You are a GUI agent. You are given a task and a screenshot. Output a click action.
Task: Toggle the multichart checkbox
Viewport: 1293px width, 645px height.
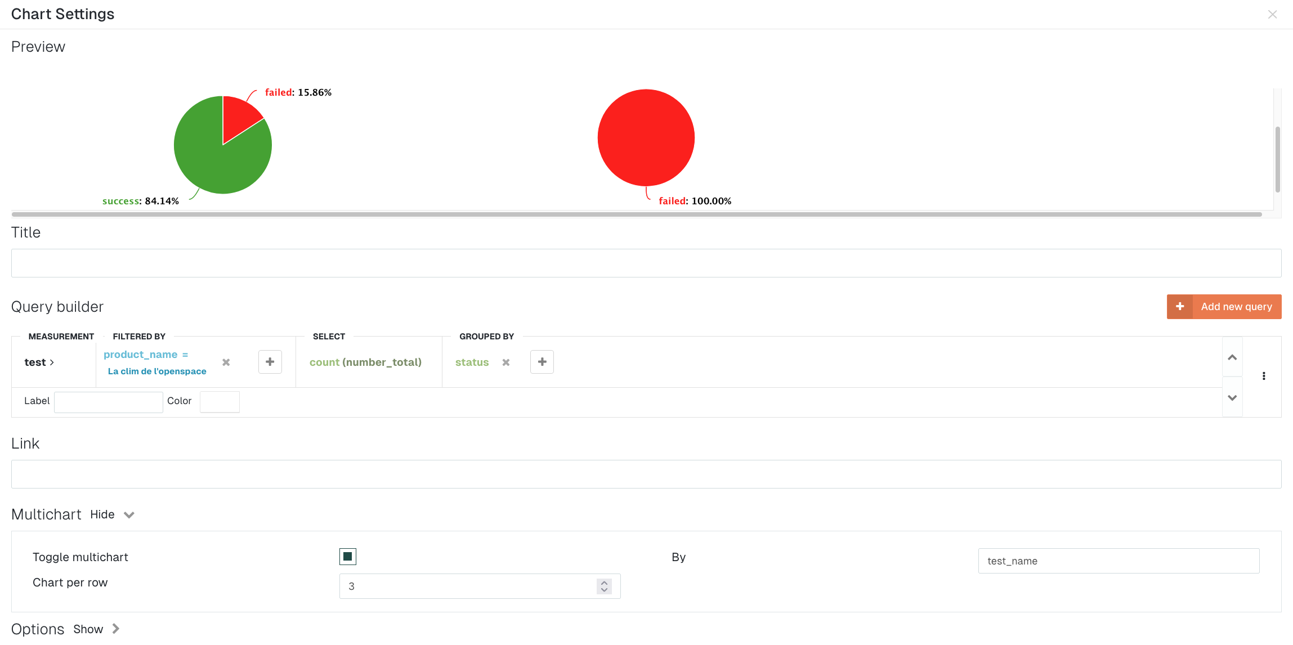pyautogui.click(x=348, y=557)
